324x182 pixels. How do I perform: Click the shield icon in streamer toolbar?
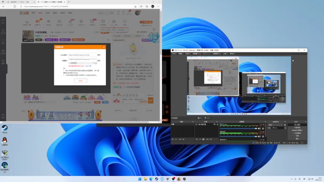click(x=81, y=21)
